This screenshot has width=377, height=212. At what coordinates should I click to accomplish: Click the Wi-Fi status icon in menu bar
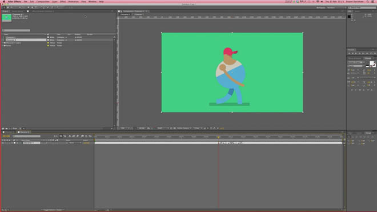(x=318, y=2)
